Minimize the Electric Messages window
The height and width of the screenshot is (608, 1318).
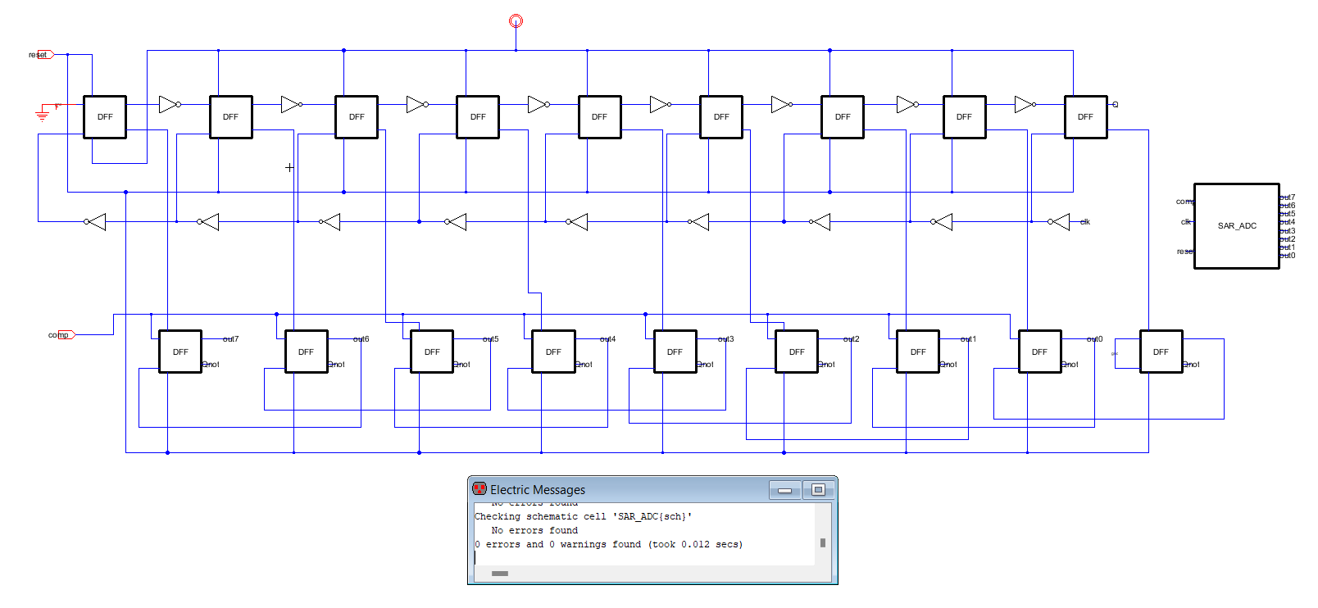coord(784,490)
